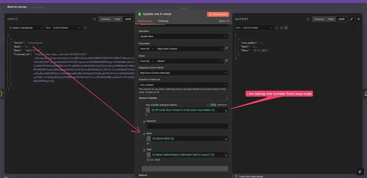Image resolution: width=367 pixels, height=178 pixels.
Task: Open the eBay Rank Tracker document external link
Action: point(227,49)
